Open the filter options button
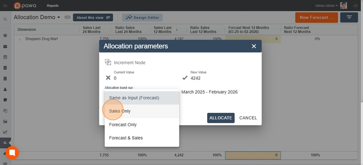363x165 pixels. point(349,18)
